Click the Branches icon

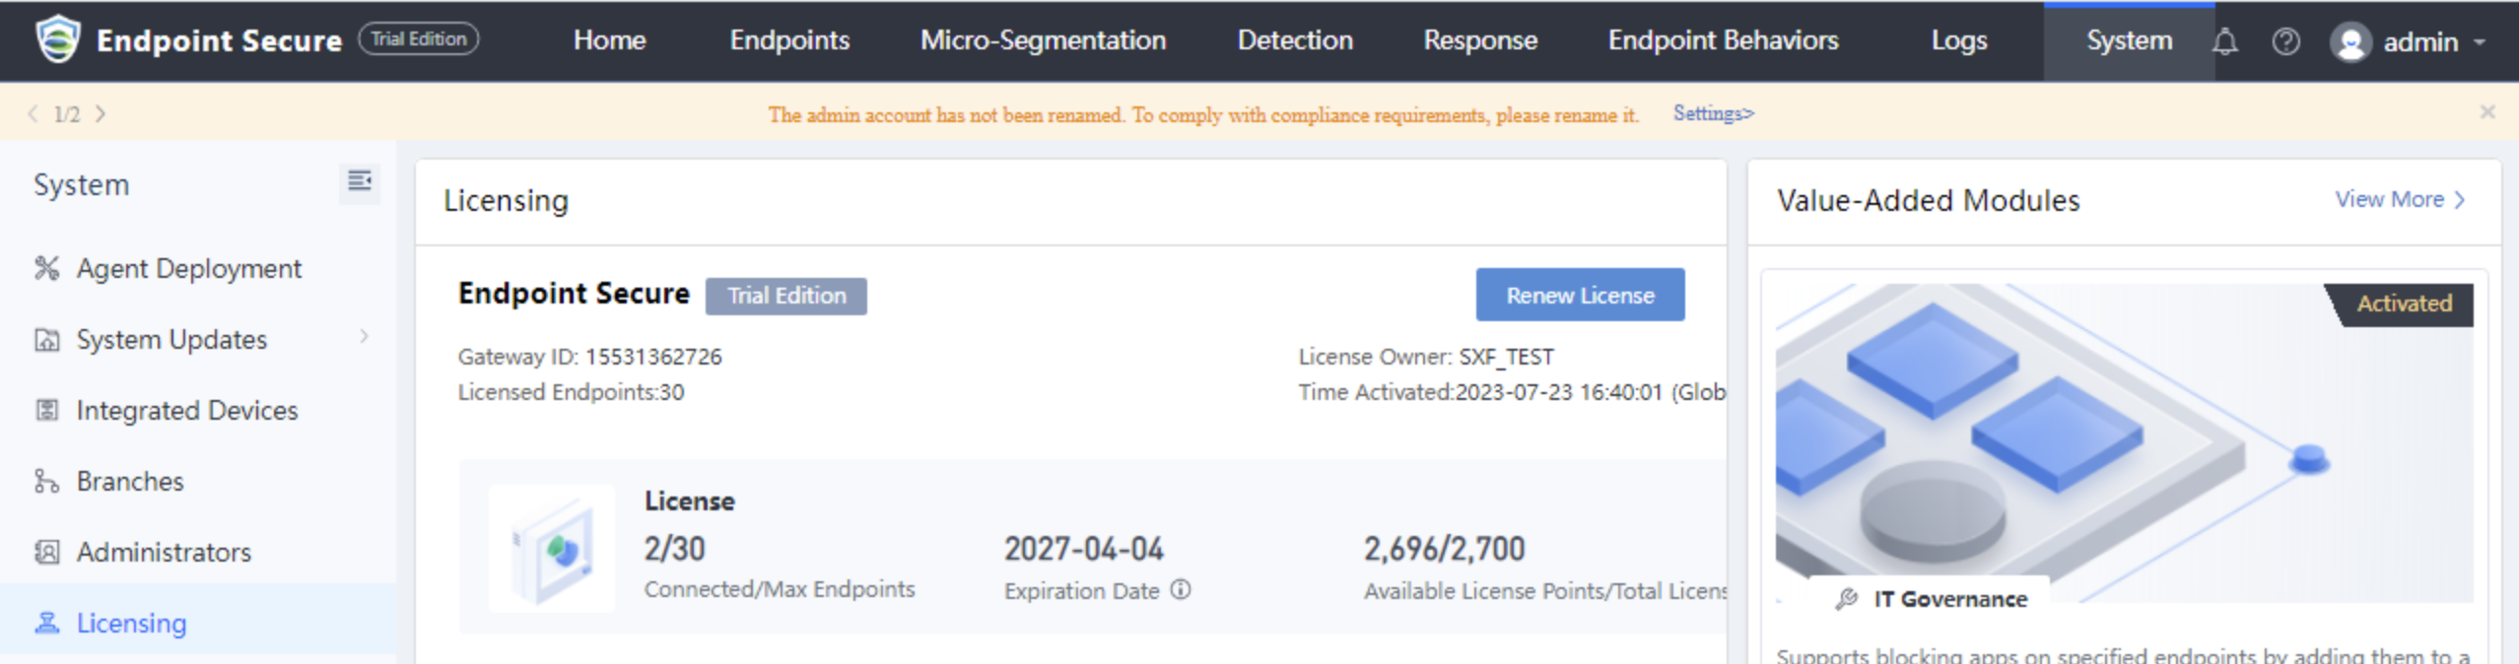pos(47,481)
